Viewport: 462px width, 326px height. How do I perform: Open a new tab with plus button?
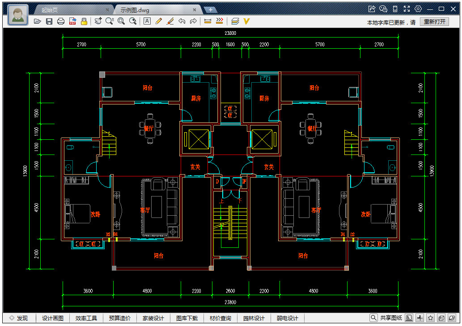click(210, 10)
